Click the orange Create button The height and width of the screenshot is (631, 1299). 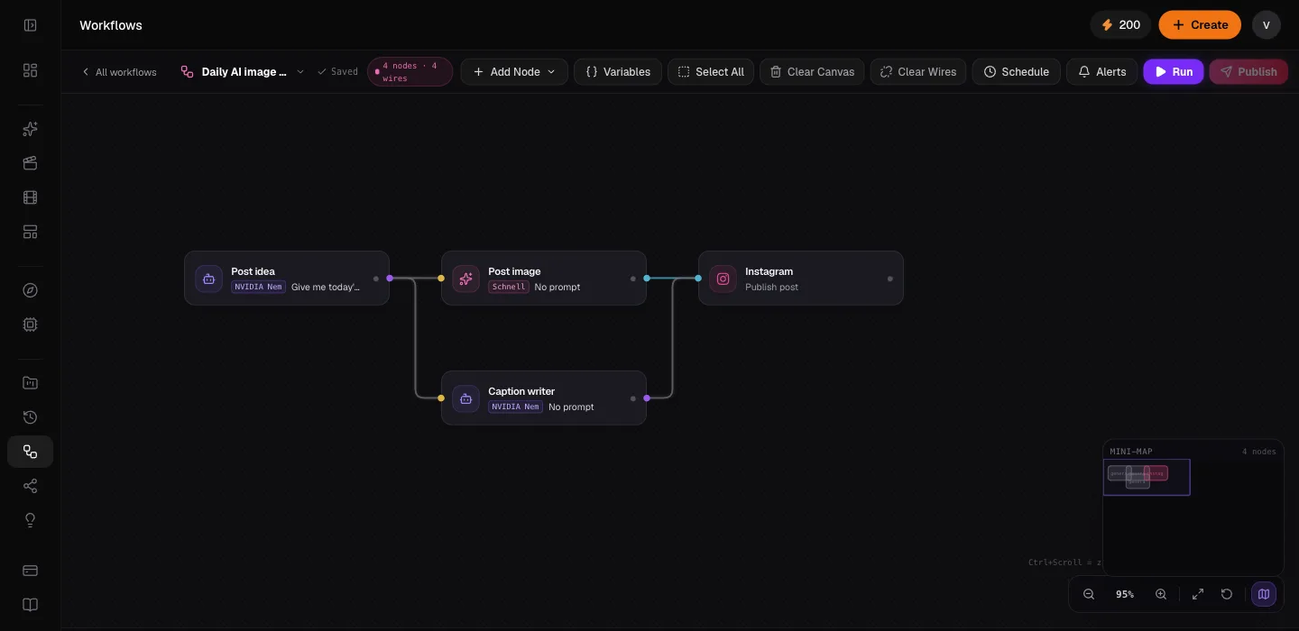pyautogui.click(x=1200, y=25)
